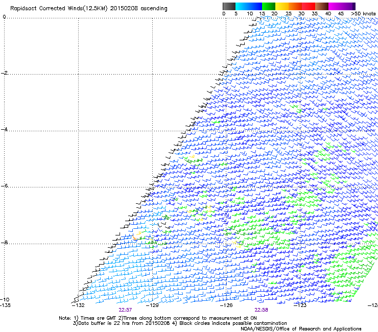The image size is (378, 332).
Task: Click the red 30-35 knots legend swatch
Action: click(x=309, y=6)
